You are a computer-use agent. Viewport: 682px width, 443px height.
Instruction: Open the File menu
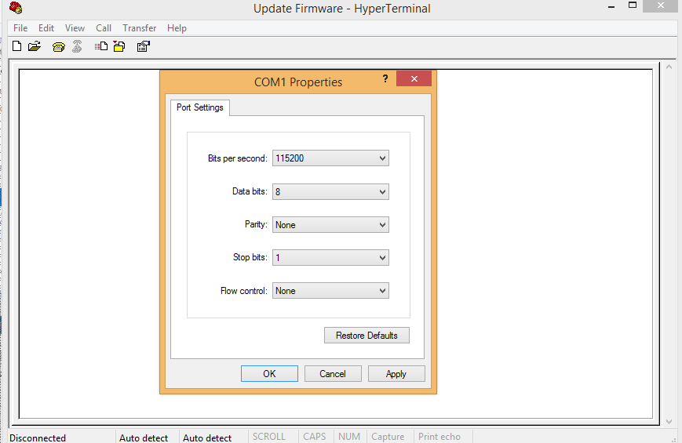(20, 28)
